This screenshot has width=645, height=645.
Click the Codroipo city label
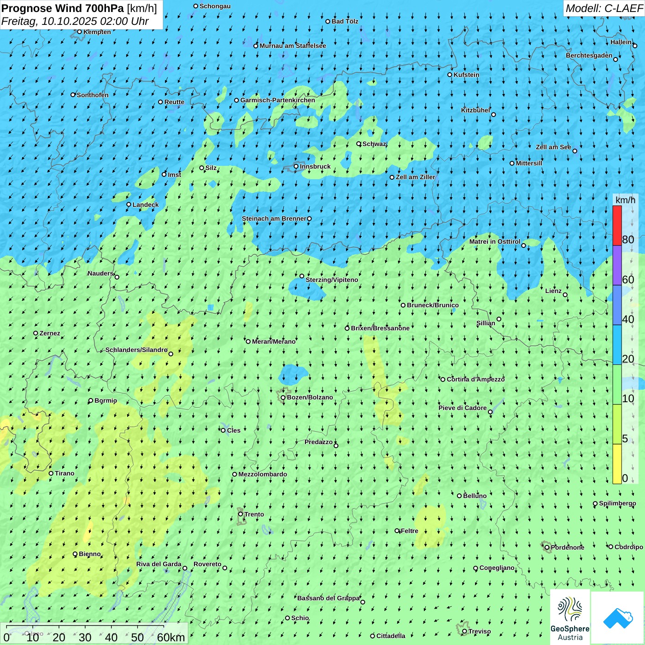(629, 547)
